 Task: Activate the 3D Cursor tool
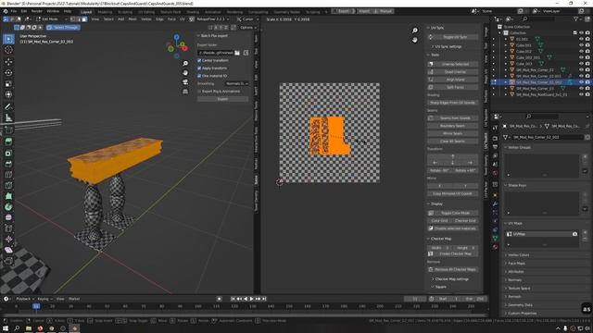point(8,50)
